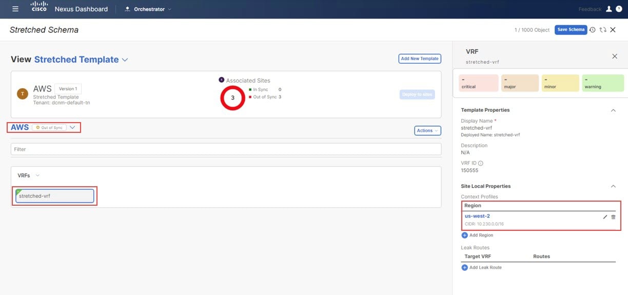Edit the us-west-2 region with the pencil icon
628x295 pixels.
(605, 217)
